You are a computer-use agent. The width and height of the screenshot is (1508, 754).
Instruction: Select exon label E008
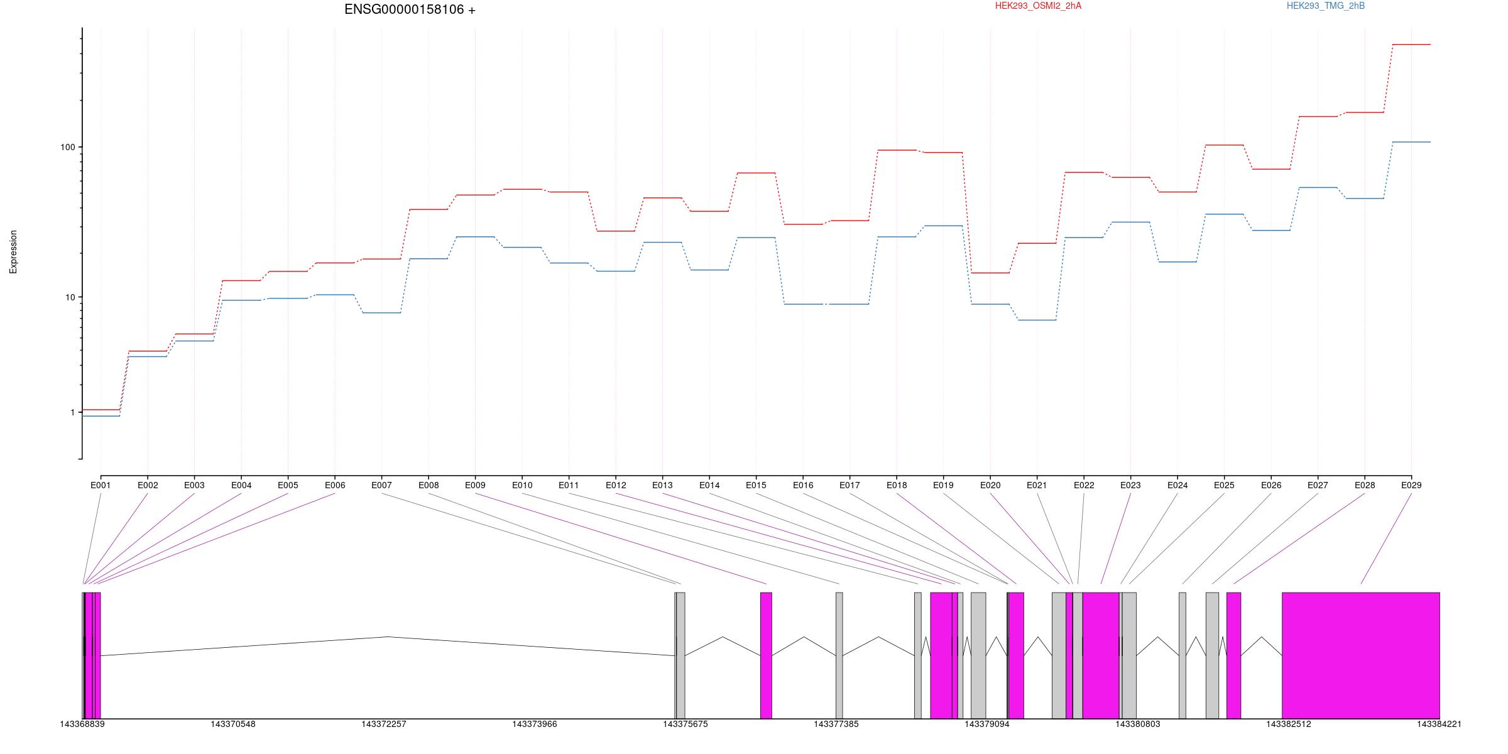point(429,485)
